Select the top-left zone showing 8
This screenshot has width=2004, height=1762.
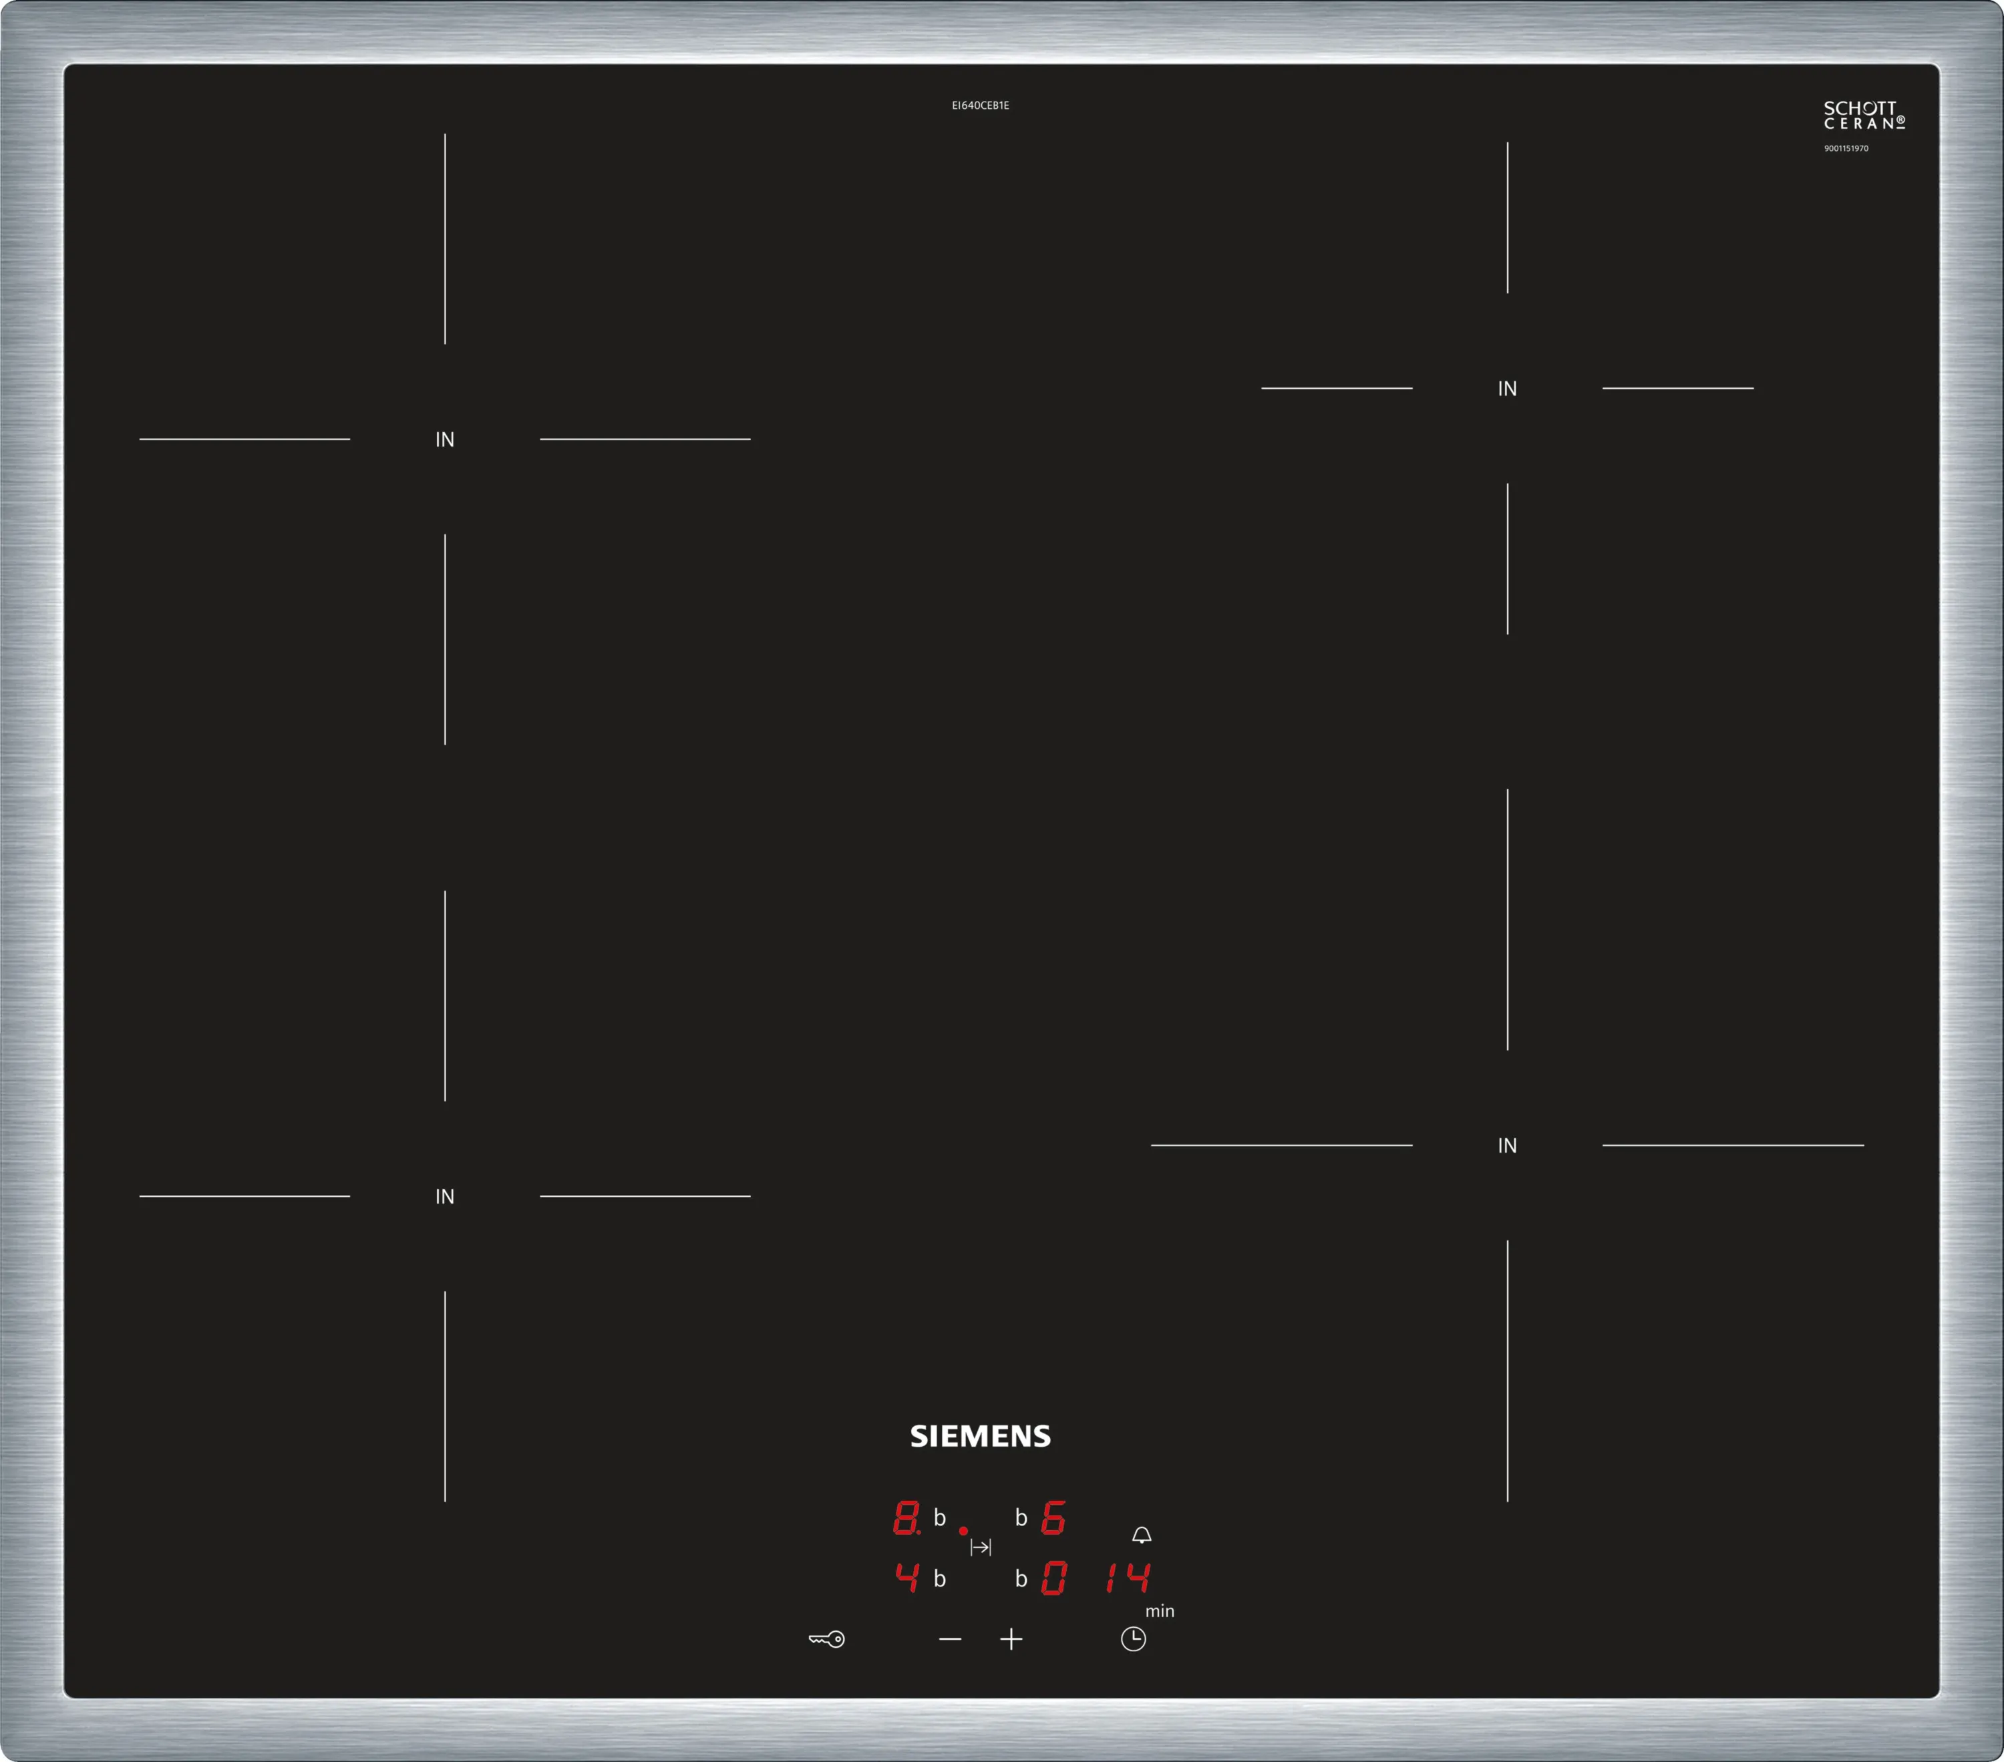pos(906,1518)
